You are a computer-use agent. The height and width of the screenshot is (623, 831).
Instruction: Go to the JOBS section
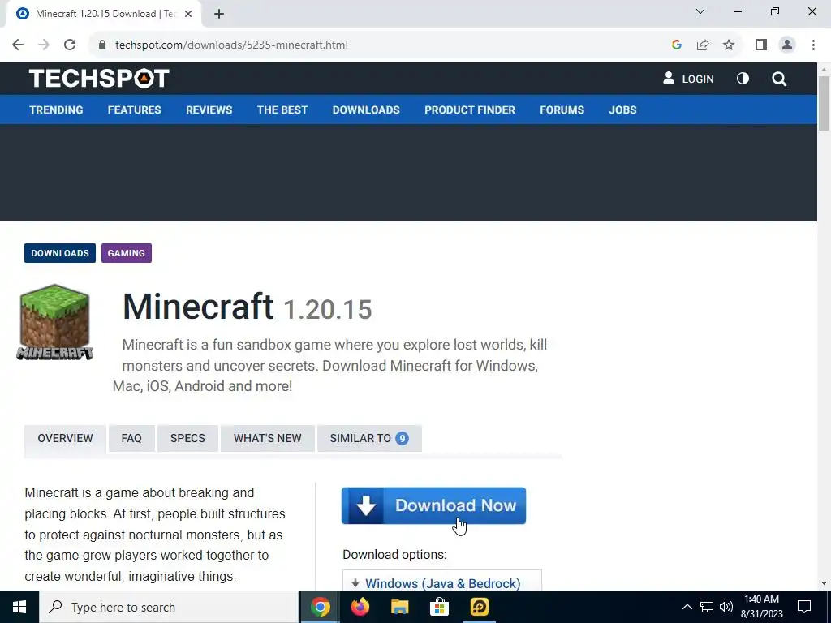[622, 110]
